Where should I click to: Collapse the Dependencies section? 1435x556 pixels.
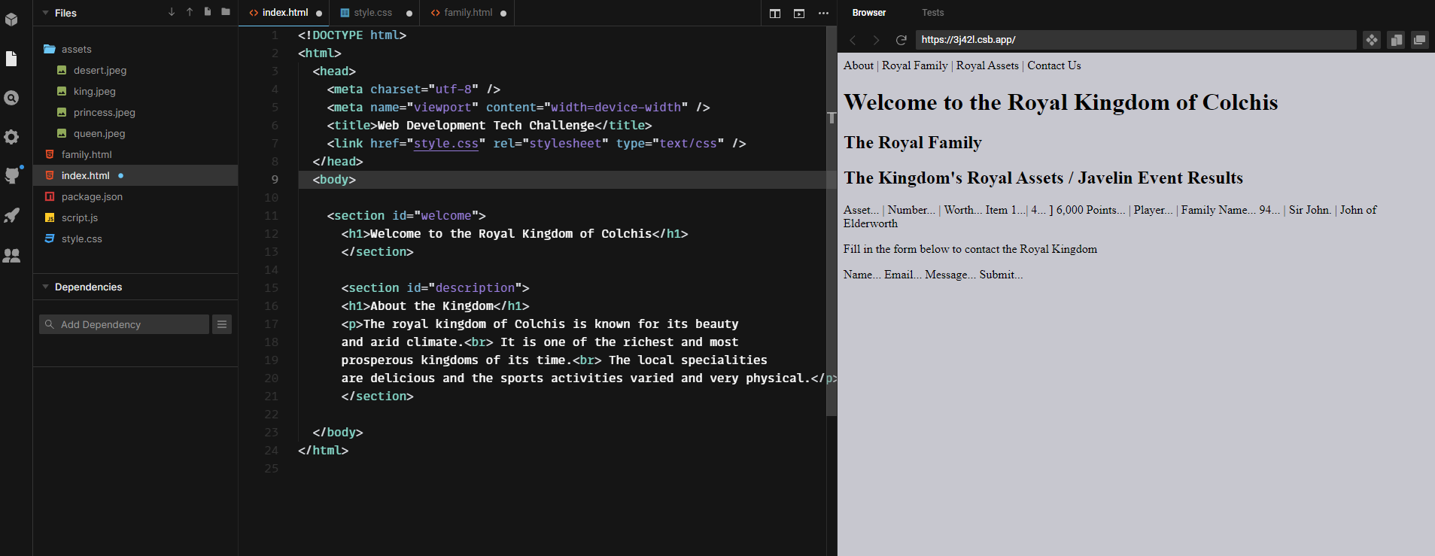point(46,287)
